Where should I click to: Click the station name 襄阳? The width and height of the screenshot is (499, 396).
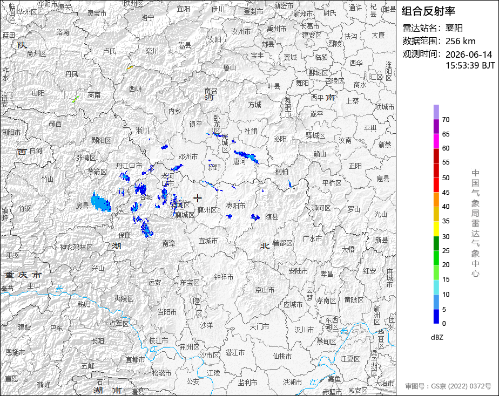[x=454, y=28]
